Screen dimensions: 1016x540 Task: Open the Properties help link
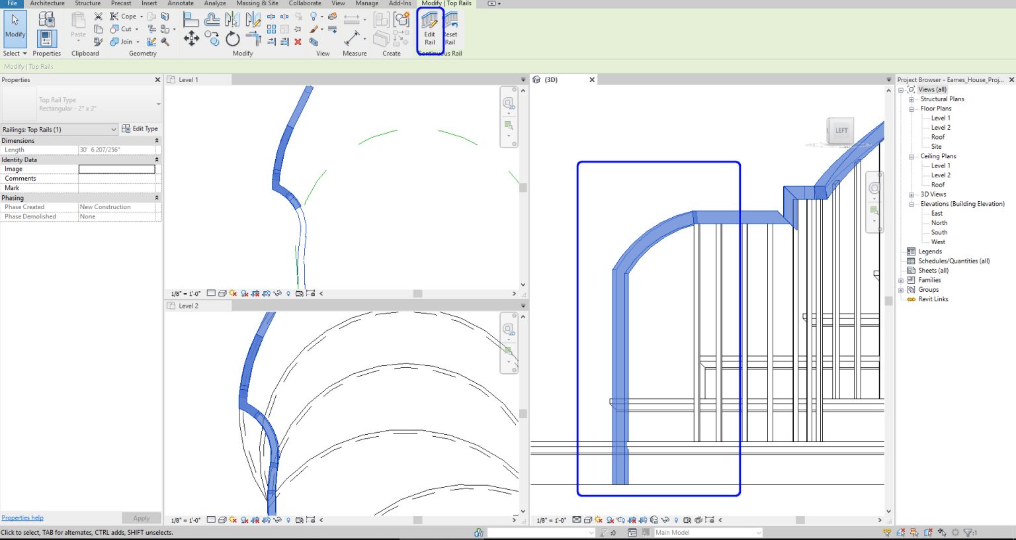click(x=22, y=517)
